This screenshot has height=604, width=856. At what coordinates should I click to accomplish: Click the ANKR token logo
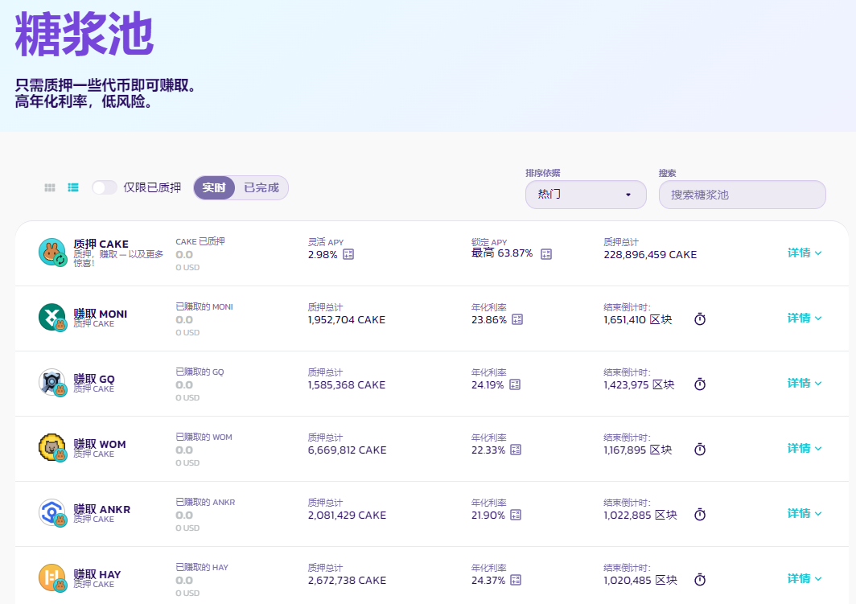52,513
